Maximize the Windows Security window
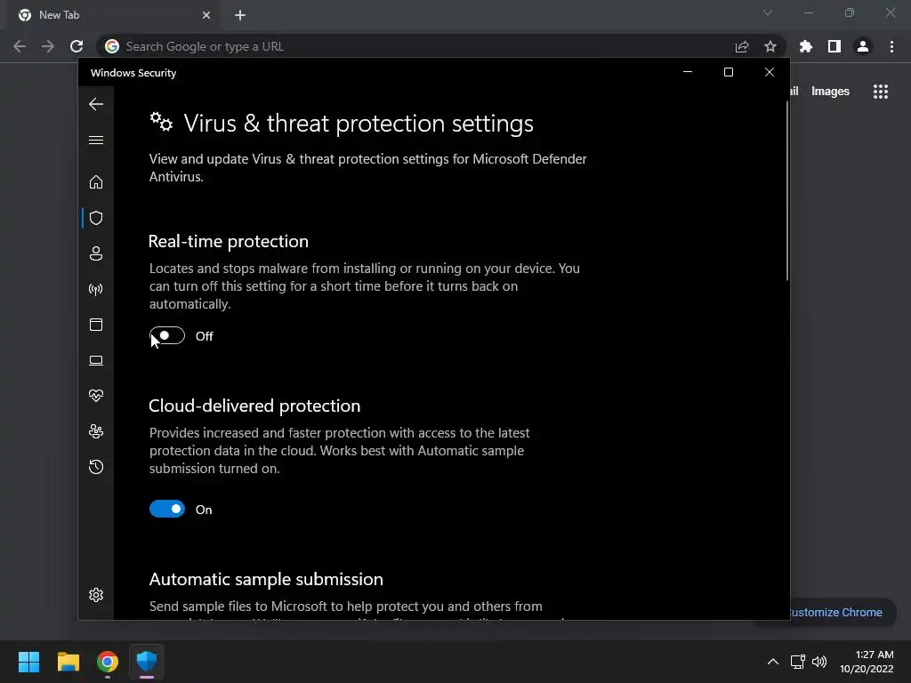 click(729, 72)
